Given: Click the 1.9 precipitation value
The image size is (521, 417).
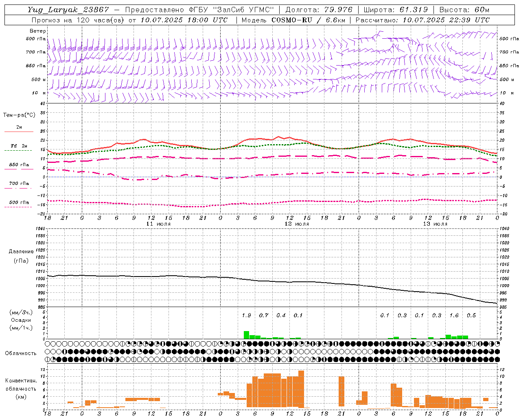Looking at the screenshot, I should (246, 315).
